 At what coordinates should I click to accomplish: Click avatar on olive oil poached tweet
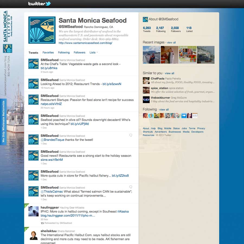pyautogui.click(x=33, y=119)
